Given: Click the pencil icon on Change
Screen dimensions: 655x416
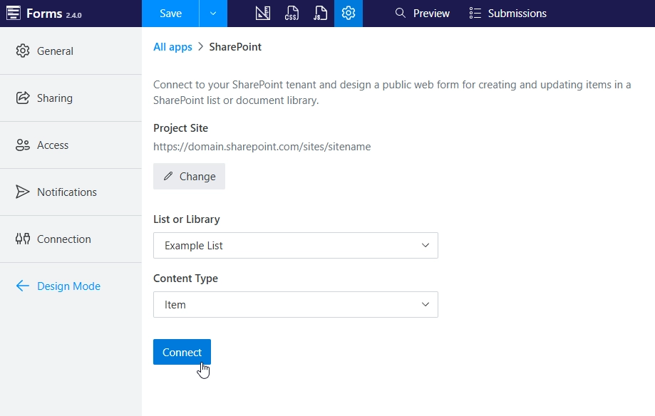Looking at the screenshot, I should [168, 176].
